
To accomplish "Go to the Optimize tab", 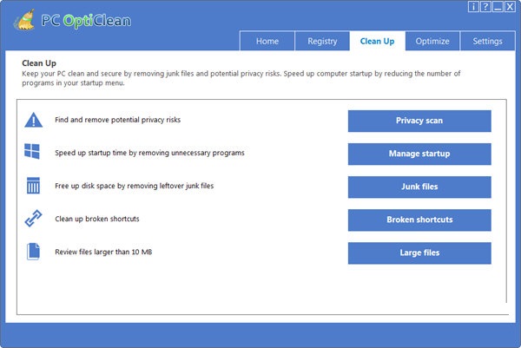I will [432, 41].
